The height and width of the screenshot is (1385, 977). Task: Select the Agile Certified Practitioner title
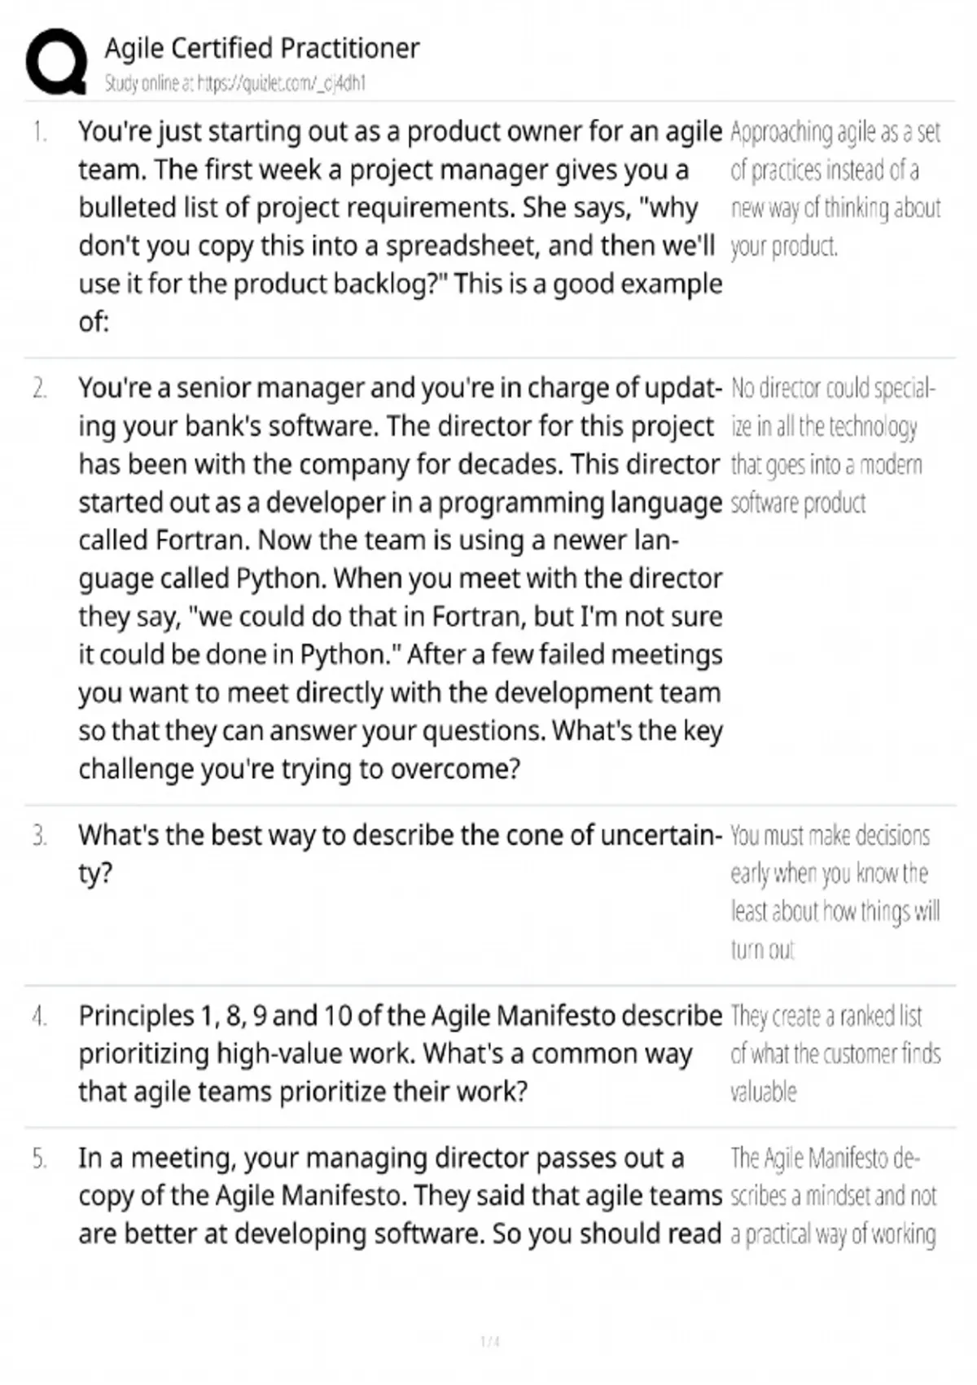(261, 48)
